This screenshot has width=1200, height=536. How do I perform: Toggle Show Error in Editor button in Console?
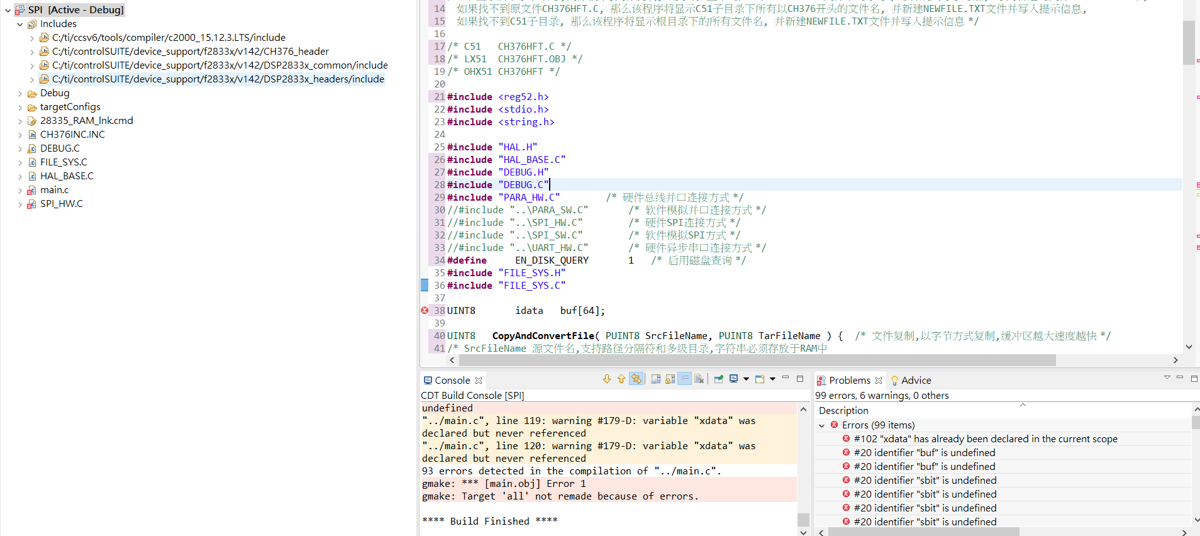click(636, 379)
